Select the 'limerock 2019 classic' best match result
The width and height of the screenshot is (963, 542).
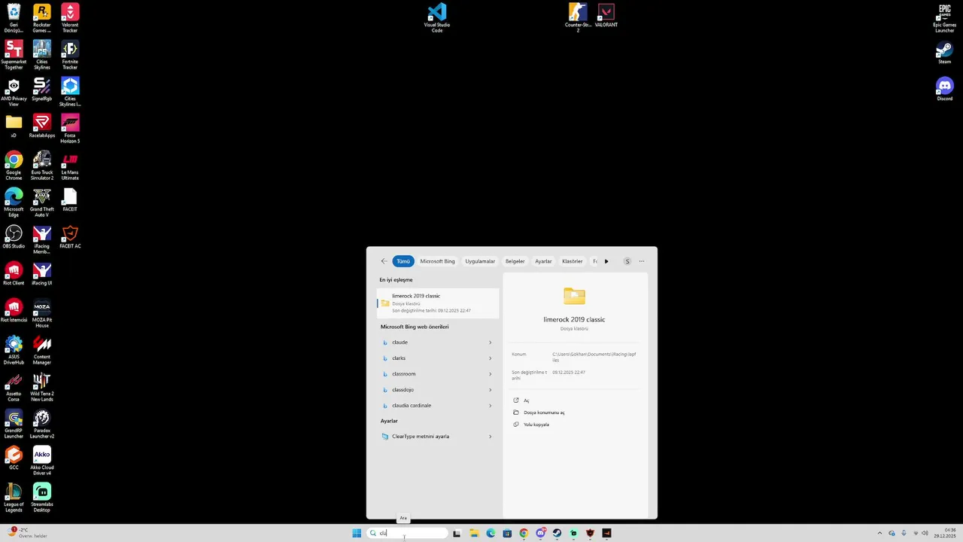[x=438, y=303]
